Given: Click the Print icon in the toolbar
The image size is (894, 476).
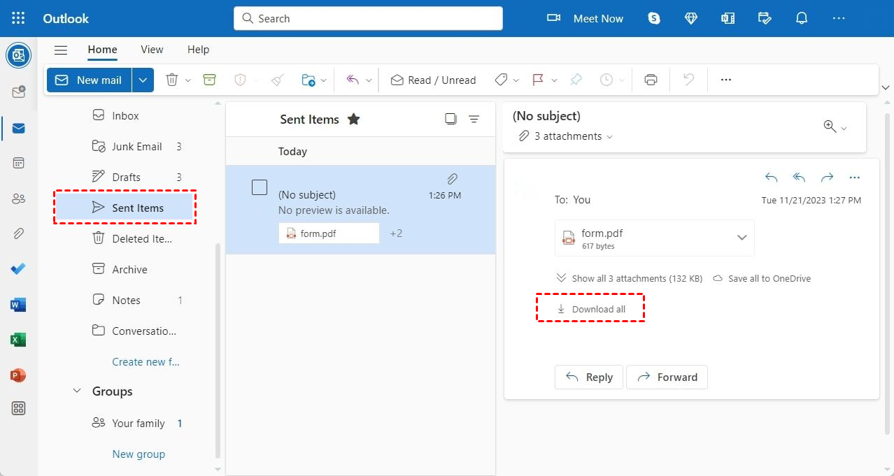Looking at the screenshot, I should [651, 80].
